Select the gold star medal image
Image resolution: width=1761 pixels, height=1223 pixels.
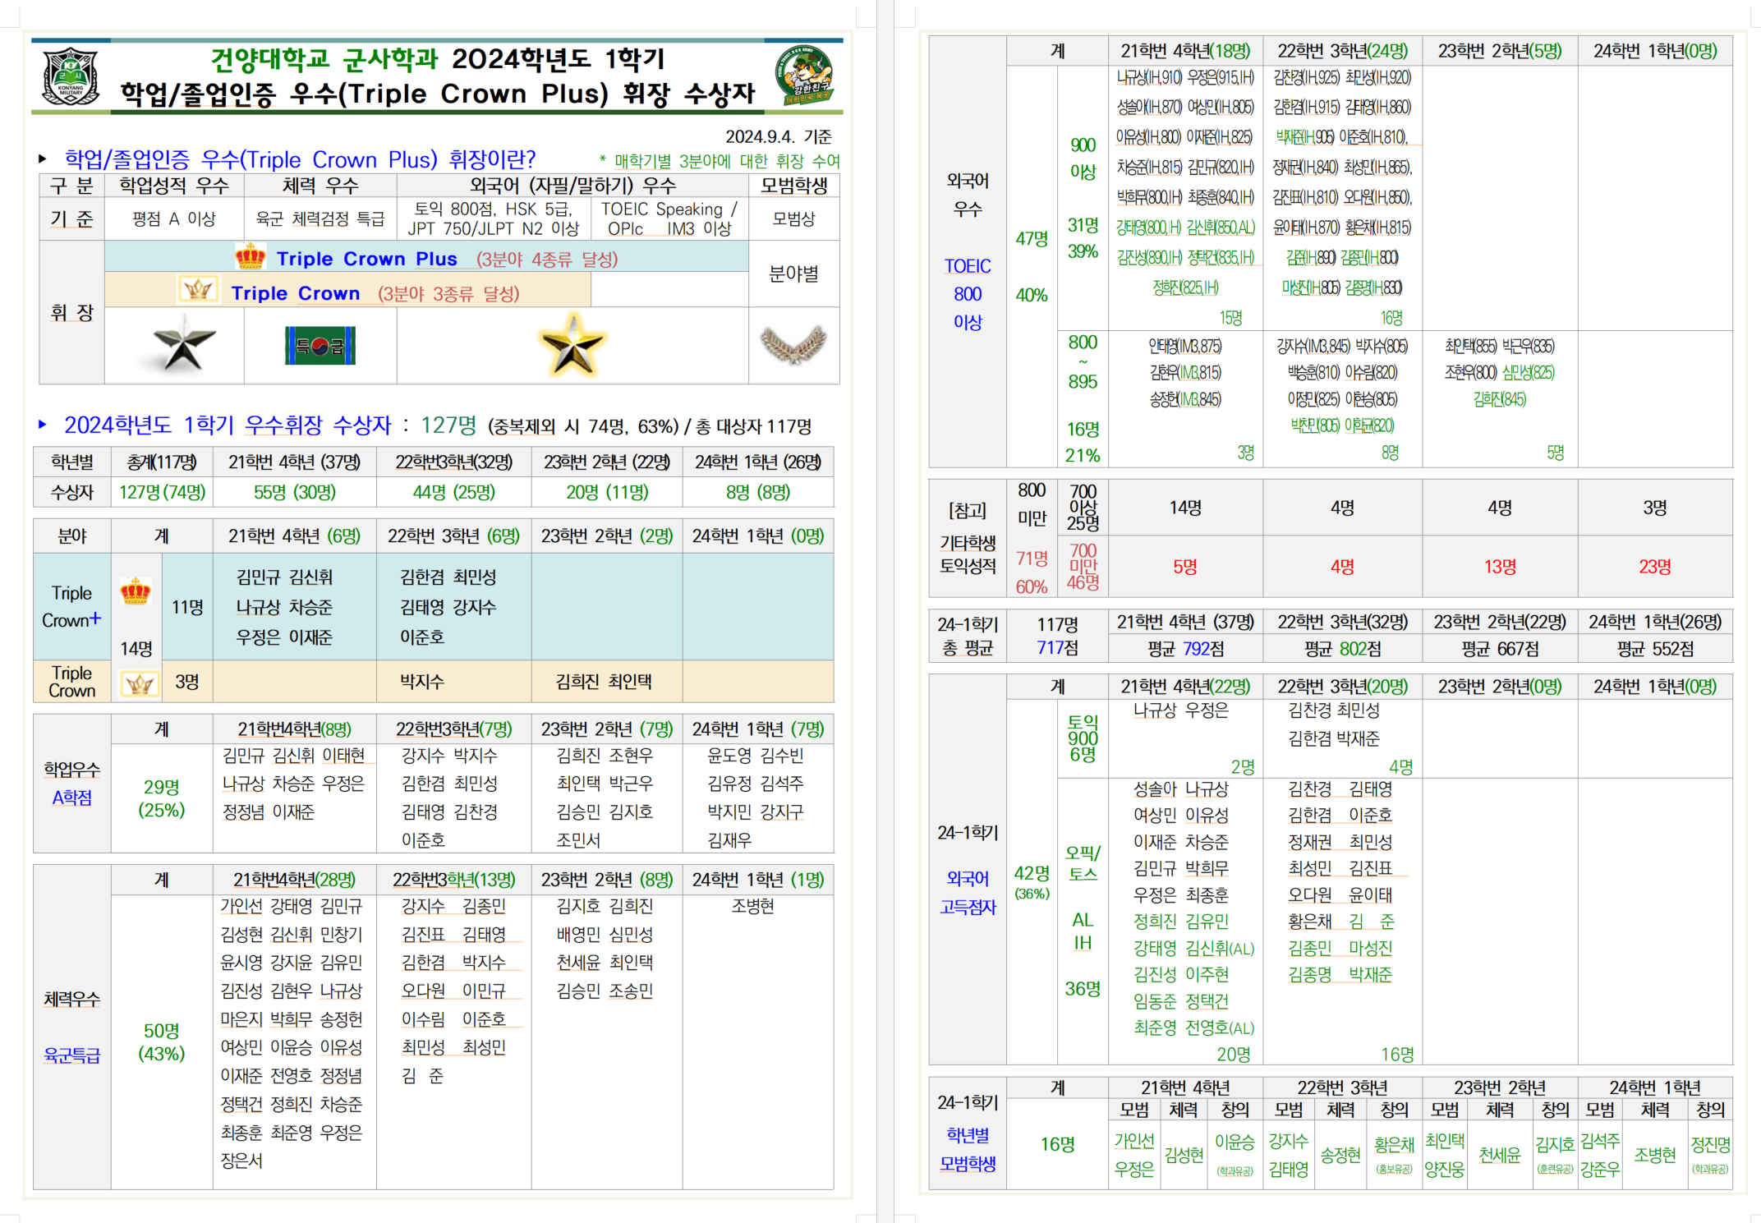[x=572, y=346]
